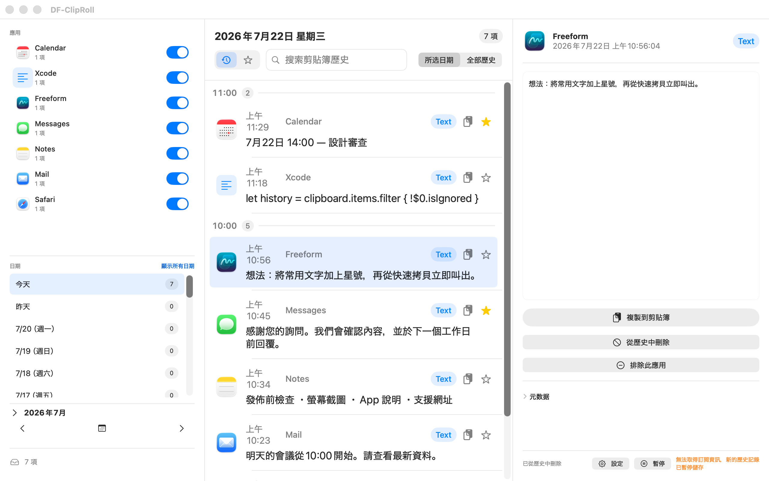
Task: Select 今天 in date list
Action: point(97,284)
